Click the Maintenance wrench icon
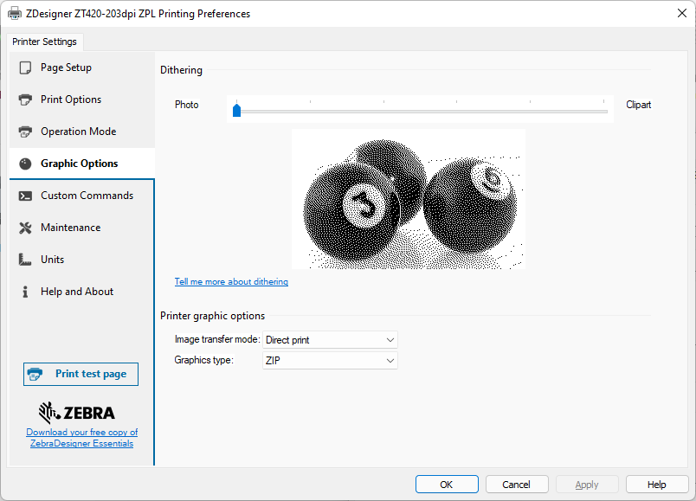This screenshot has width=696, height=501. (x=25, y=228)
